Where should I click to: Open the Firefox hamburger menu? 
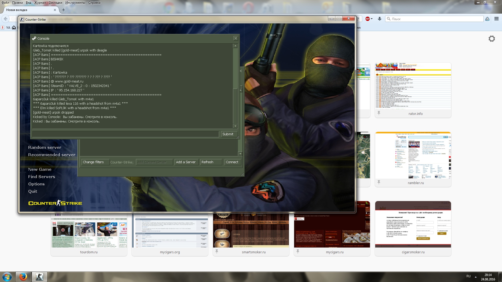[x=497, y=19]
